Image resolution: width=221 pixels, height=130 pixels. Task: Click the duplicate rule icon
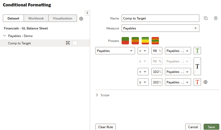[x=205, y=18]
